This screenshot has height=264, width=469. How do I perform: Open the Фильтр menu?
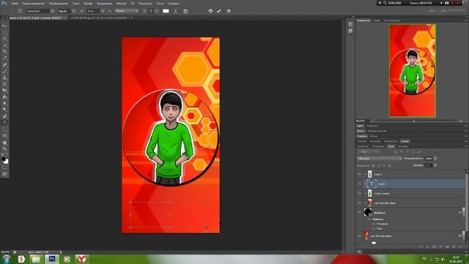tap(121, 3)
